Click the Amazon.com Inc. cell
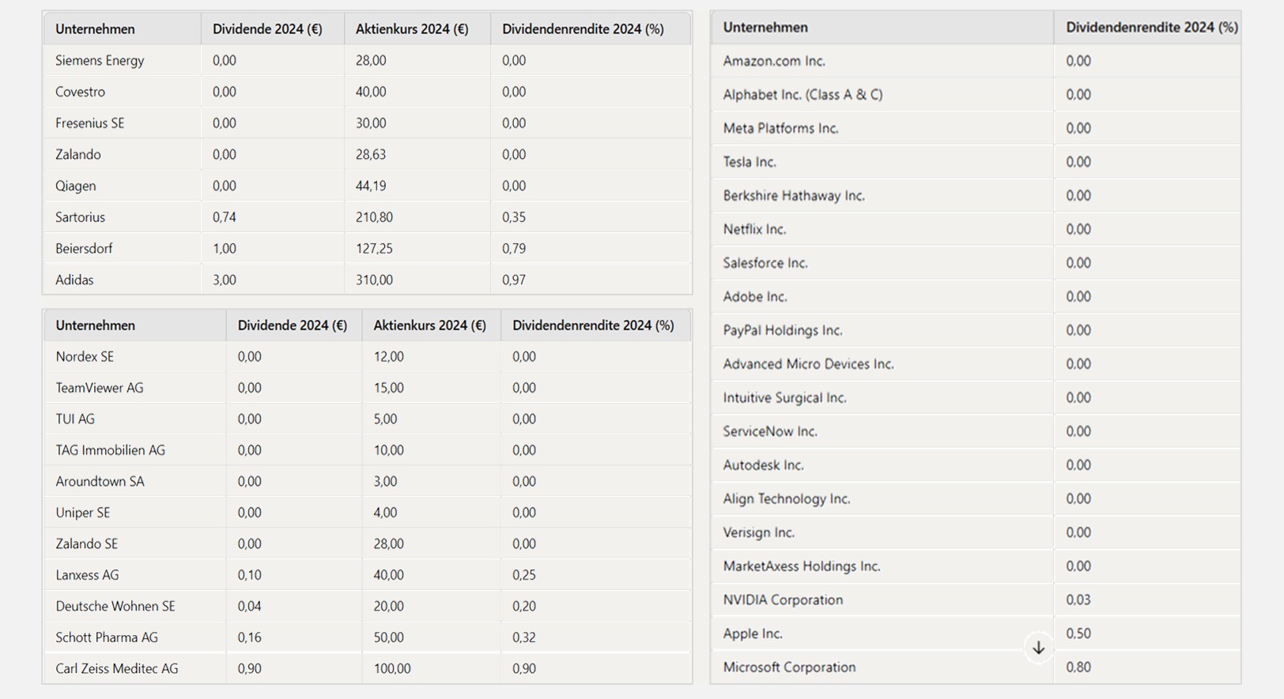 point(774,61)
